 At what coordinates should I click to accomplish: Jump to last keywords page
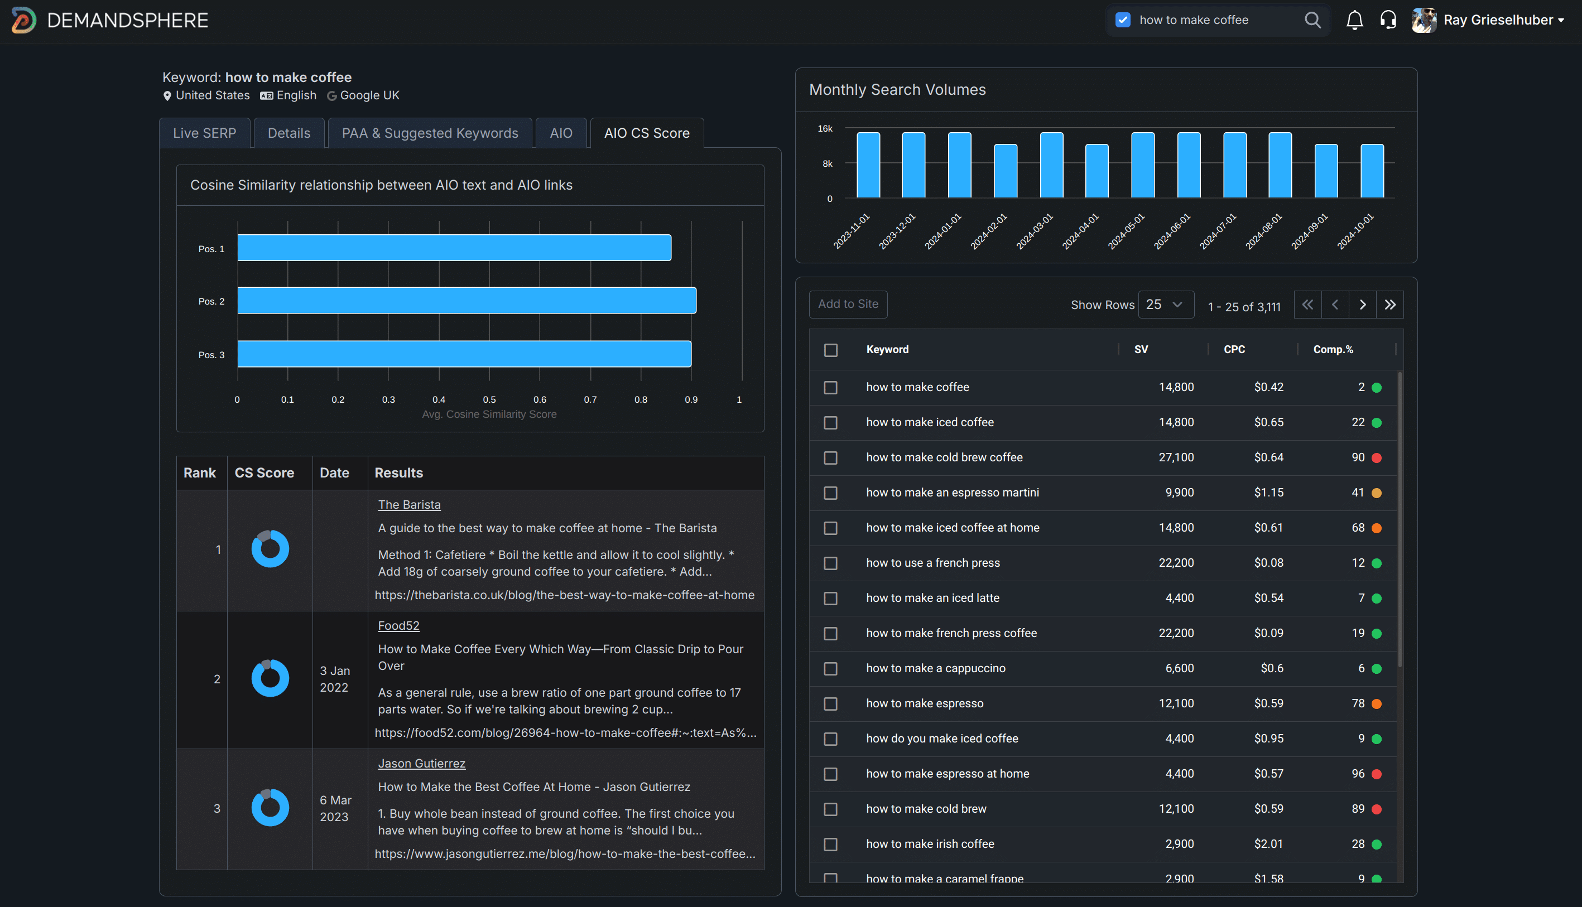coord(1390,305)
